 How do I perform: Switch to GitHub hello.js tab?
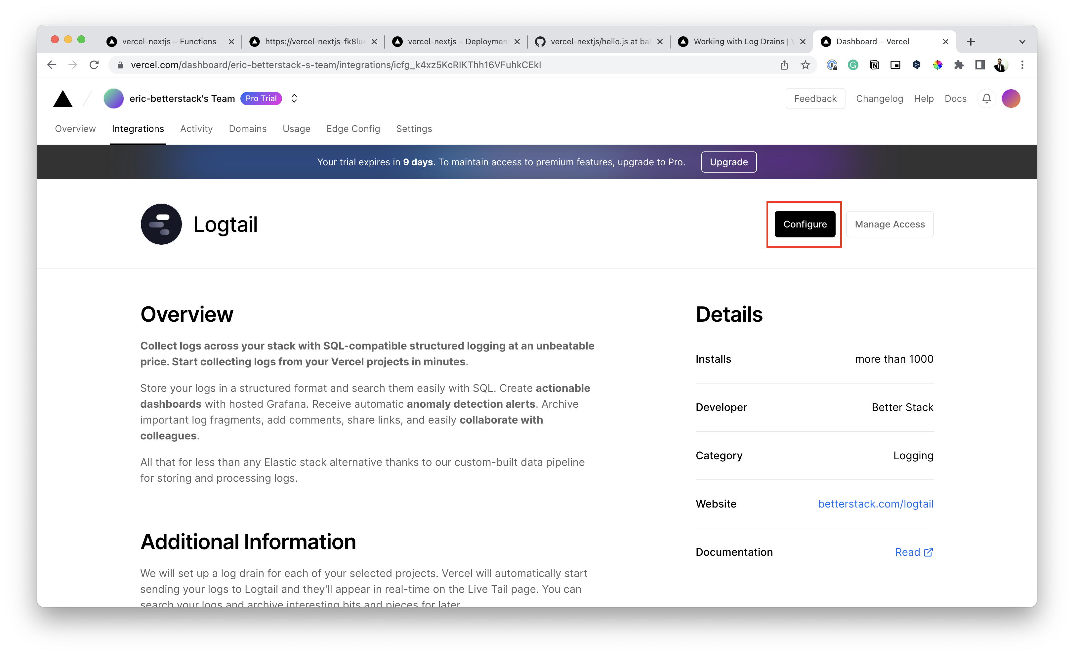click(x=599, y=42)
